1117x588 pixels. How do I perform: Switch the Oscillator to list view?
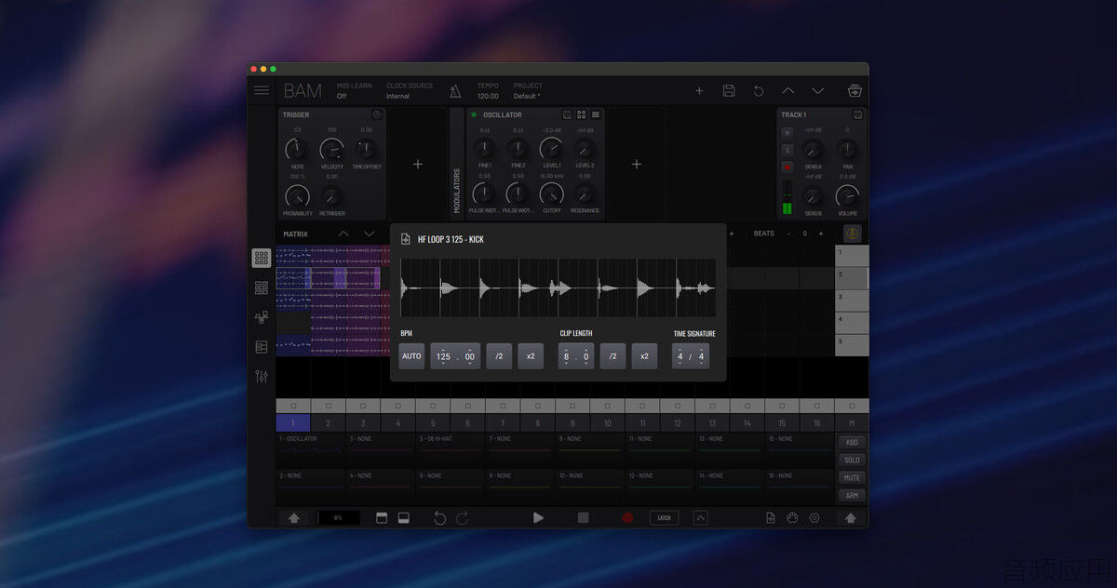(x=596, y=114)
